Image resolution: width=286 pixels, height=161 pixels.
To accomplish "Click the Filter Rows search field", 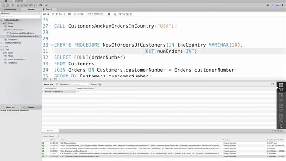I will (79, 85).
